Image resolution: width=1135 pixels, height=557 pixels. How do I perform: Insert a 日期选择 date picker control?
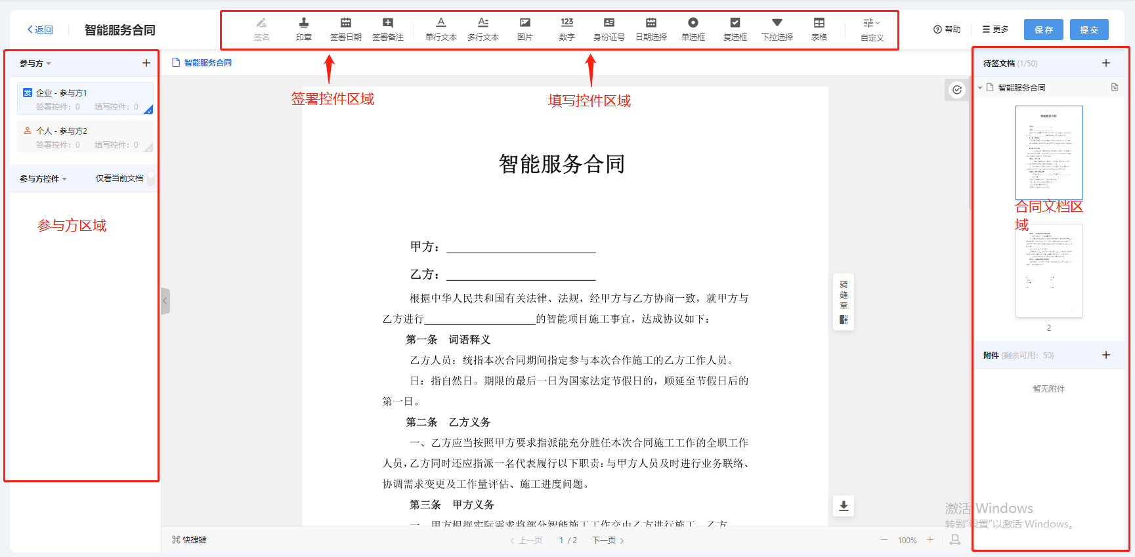tap(651, 30)
